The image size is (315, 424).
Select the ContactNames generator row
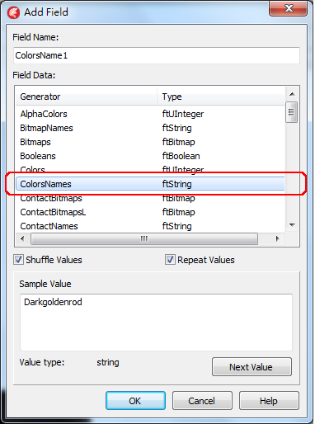[x=150, y=226]
